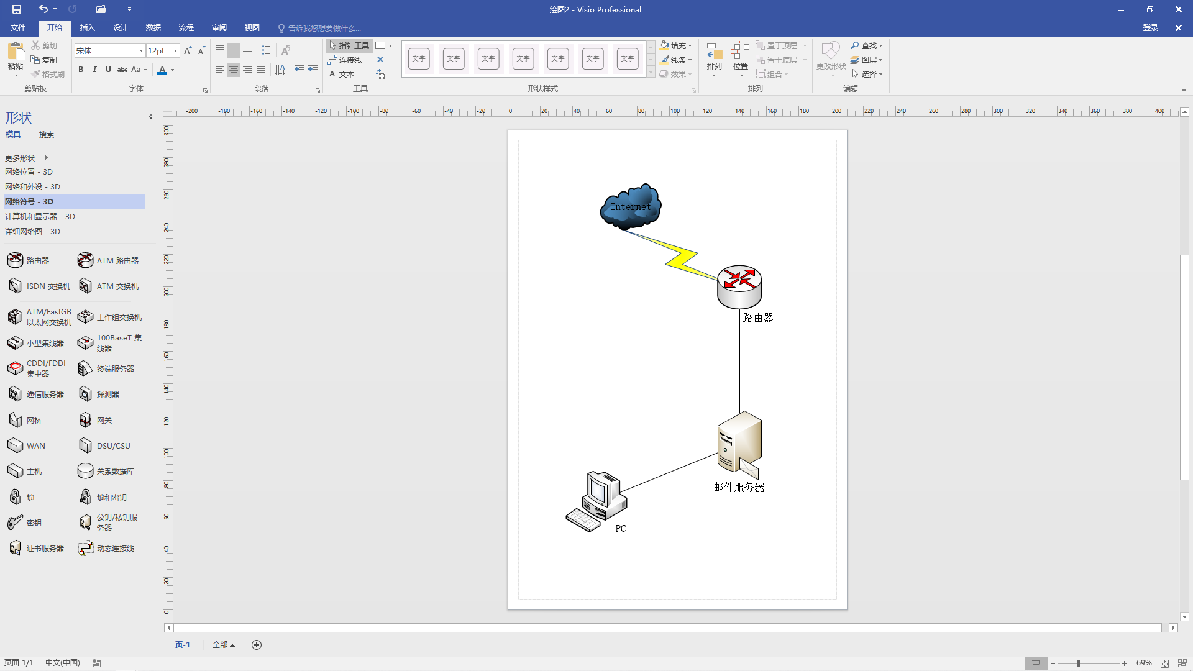Toggle bold text formatting

[x=81, y=70]
